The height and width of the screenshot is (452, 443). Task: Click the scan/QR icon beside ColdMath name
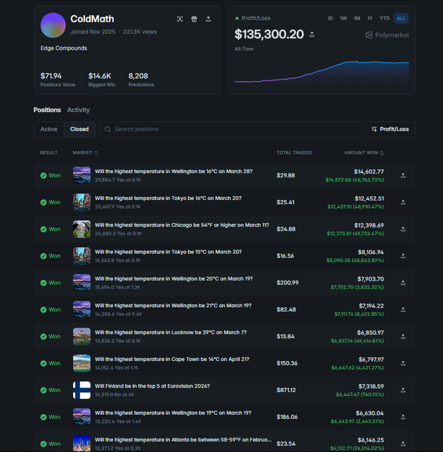pyautogui.click(x=180, y=19)
